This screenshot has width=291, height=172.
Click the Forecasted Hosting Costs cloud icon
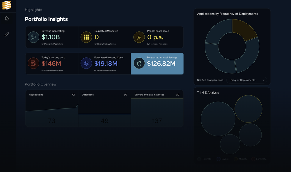tap(86, 63)
